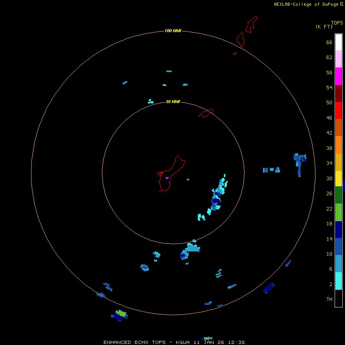Click the 54 legend value
Viewport: 345px width, 345px height.
tap(329, 87)
